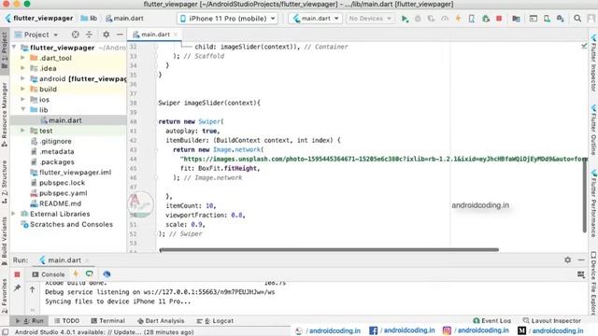Select main.dart in project tree
This screenshot has height=336, width=598.
pyautogui.click(x=64, y=120)
